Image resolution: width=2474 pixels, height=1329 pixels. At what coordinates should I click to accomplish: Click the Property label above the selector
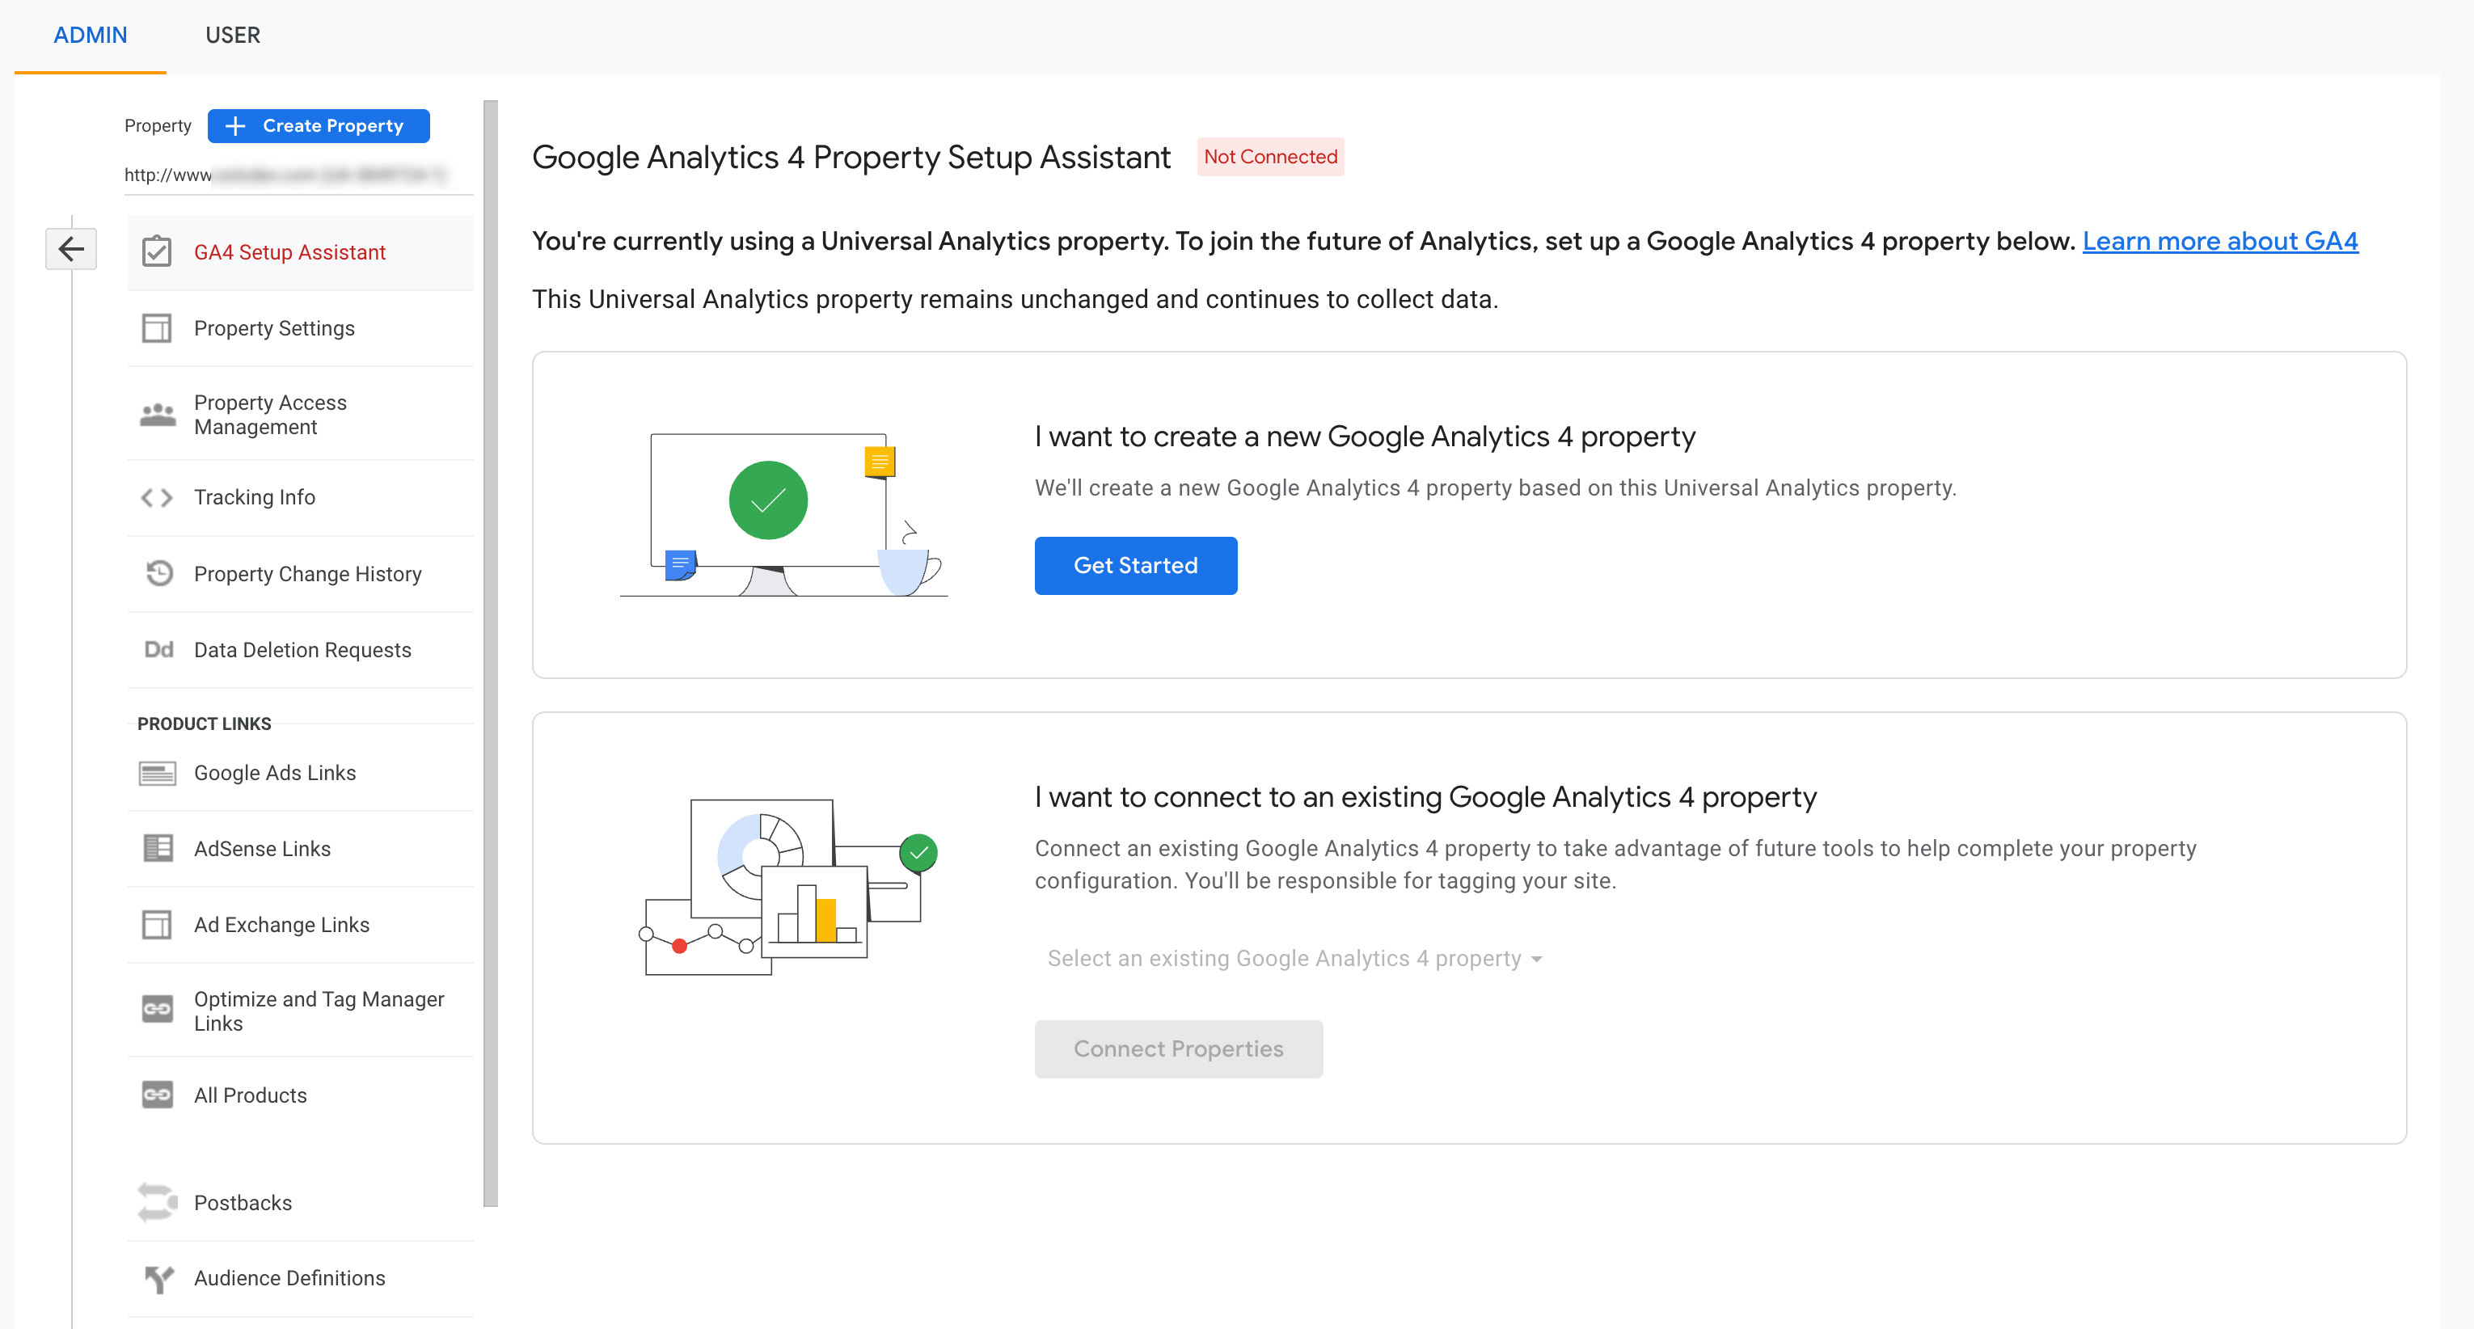(158, 126)
